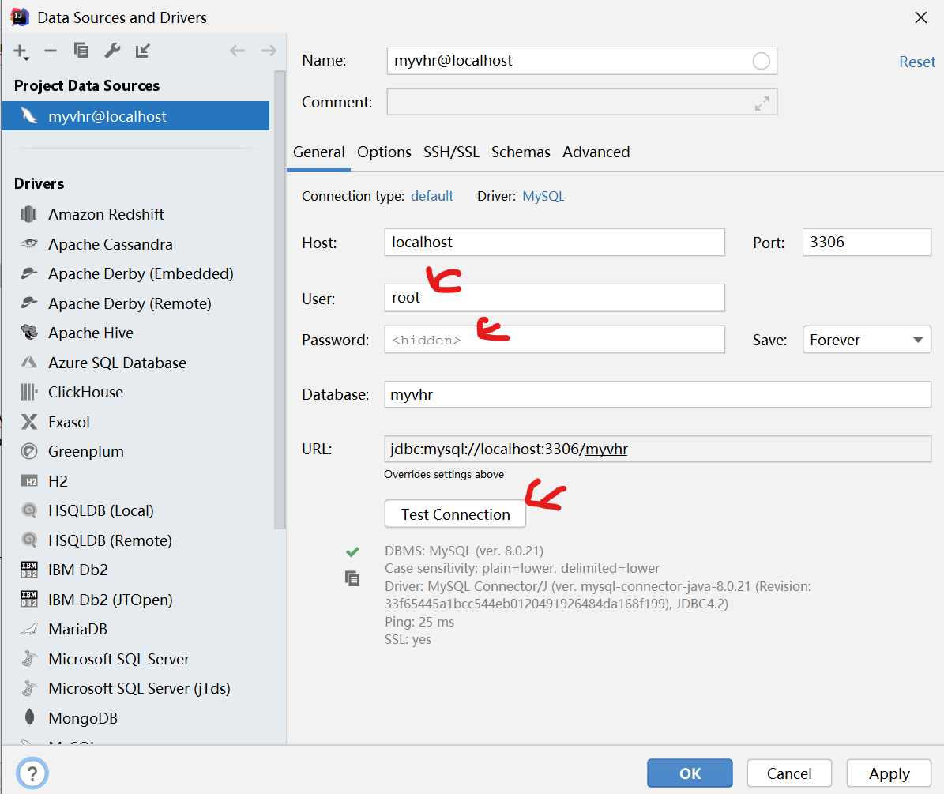Viewport: 944px width, 794px height.
Task: Click into the Host field
Action: (x=555, y=242)
